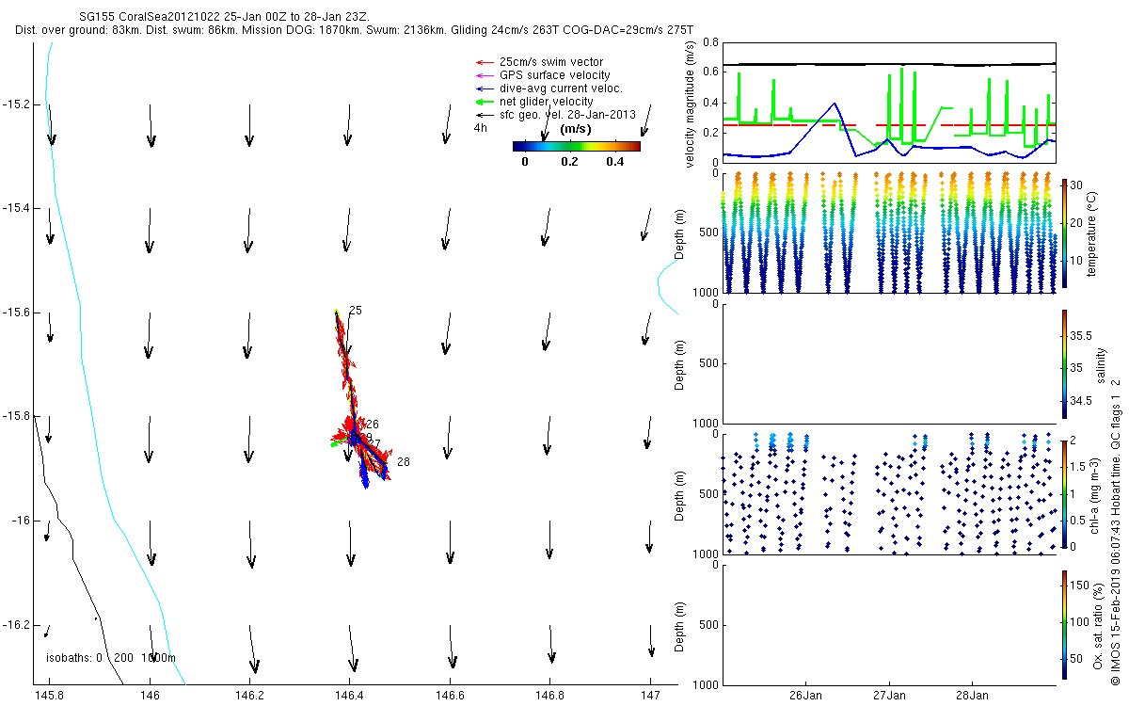
Task: Click the 35.5 tick on the salinity colorbar
Action: (1081, 335)
